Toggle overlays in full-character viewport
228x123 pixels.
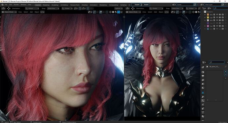click(x=184, y=12)
